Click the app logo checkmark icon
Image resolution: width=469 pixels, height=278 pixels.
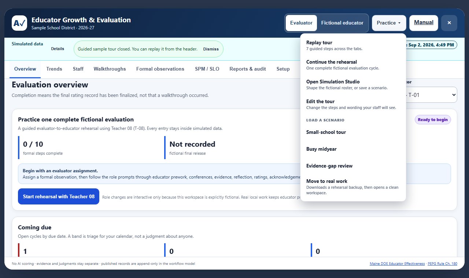pos(19,23)
